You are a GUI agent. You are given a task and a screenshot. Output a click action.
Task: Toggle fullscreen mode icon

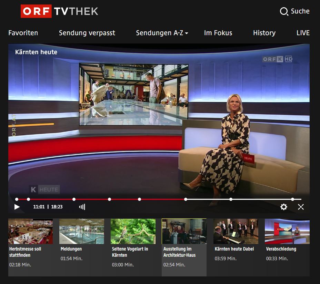pos(301,207)
